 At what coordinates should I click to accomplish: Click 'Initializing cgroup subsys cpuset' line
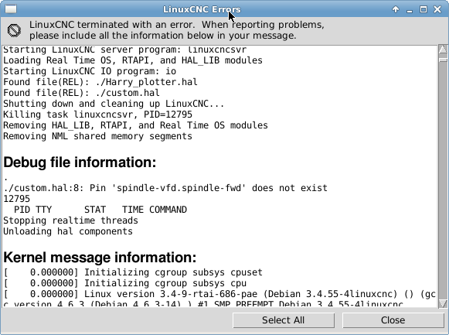(133, 272)
